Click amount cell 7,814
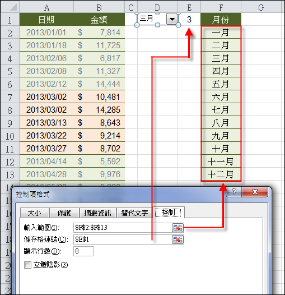The width and height of the screenshot is (285, 295). [x=99, y=33]
